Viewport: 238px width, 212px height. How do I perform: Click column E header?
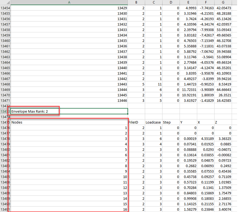(x=188, y=2)
